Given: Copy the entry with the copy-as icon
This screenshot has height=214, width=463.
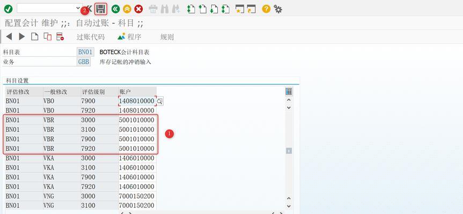Looking at the screenshot, I should [48, 37].
